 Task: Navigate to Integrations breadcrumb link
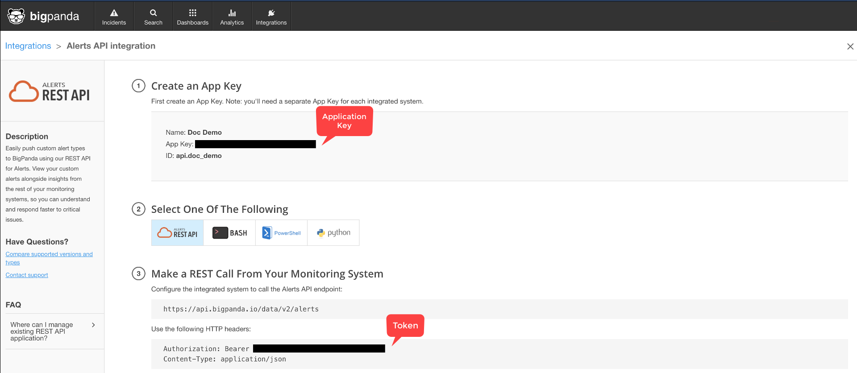[x=28, y=46]
